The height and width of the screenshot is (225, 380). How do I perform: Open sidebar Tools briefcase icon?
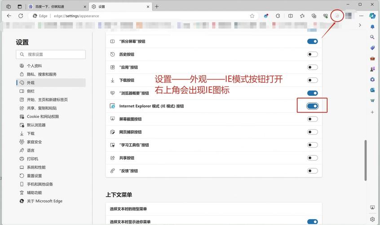point(372,58)
